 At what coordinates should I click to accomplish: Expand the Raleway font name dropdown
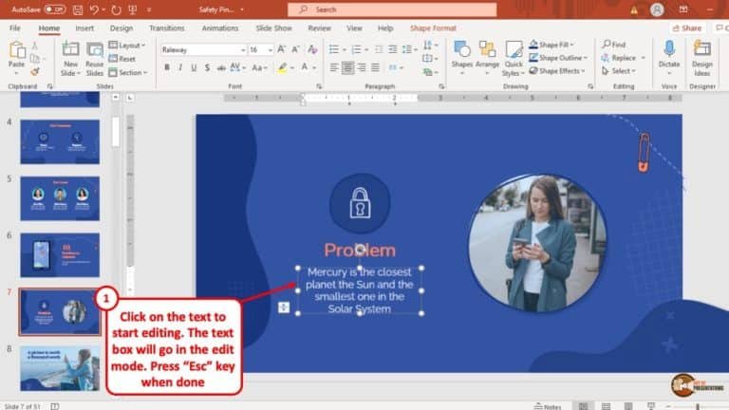(243, 49)
